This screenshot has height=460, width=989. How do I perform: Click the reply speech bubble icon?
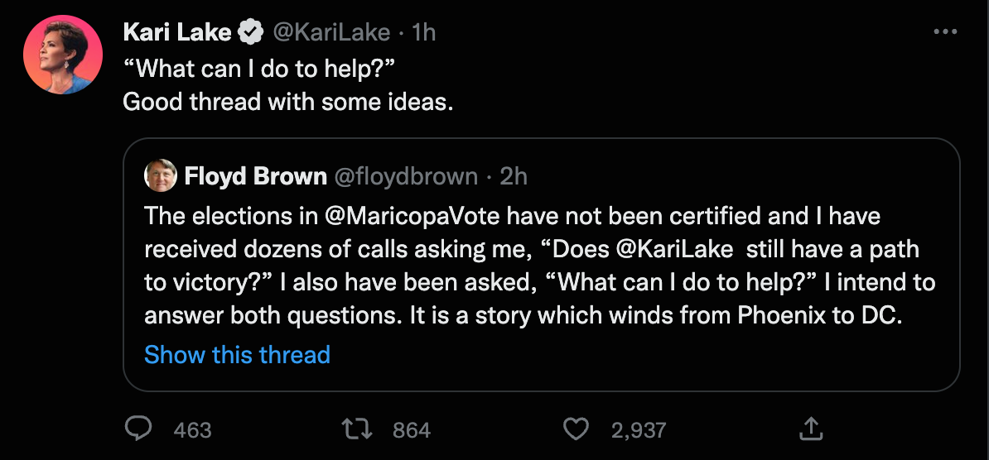136,429
